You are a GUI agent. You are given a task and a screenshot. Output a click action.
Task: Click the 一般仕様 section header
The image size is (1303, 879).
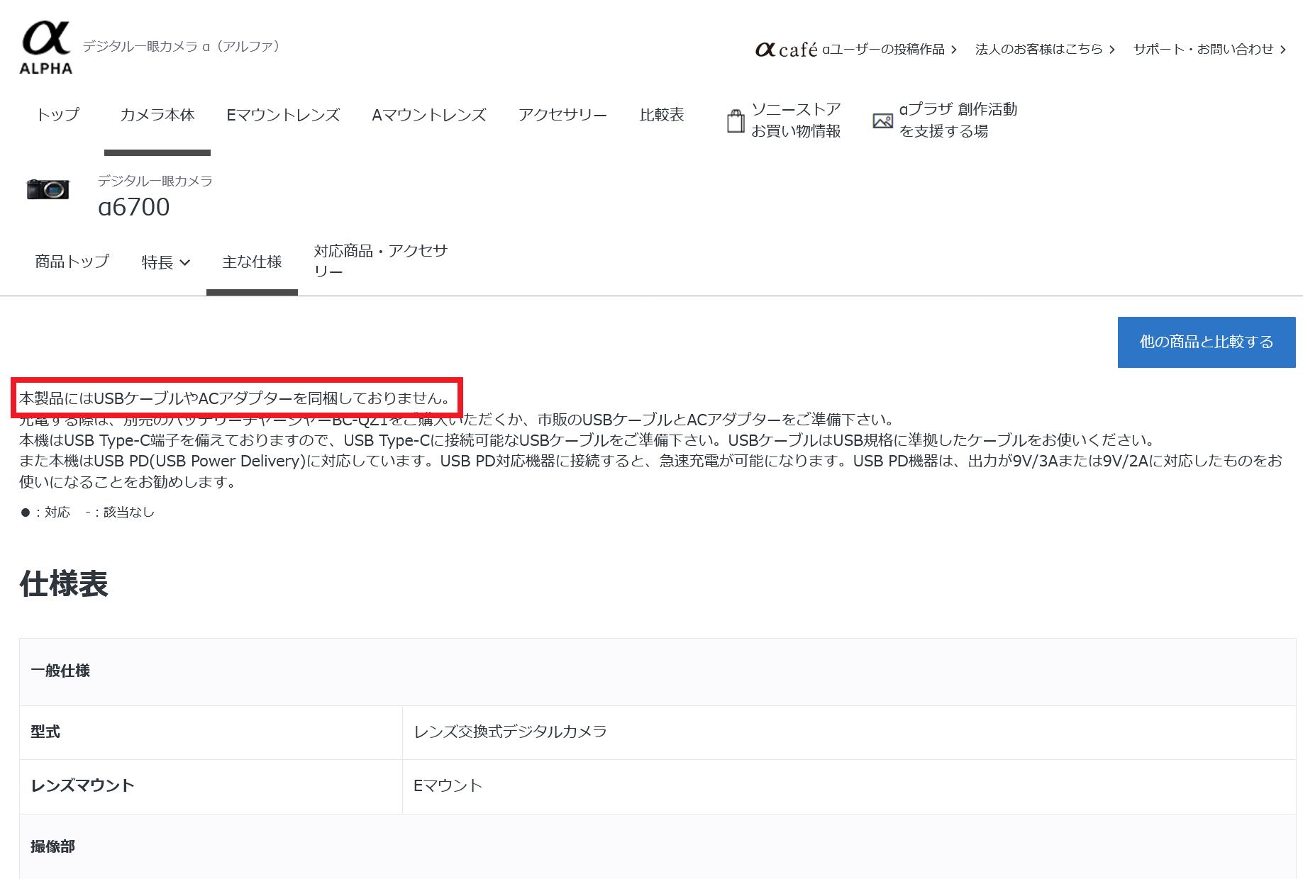click(x=658, y=671)
